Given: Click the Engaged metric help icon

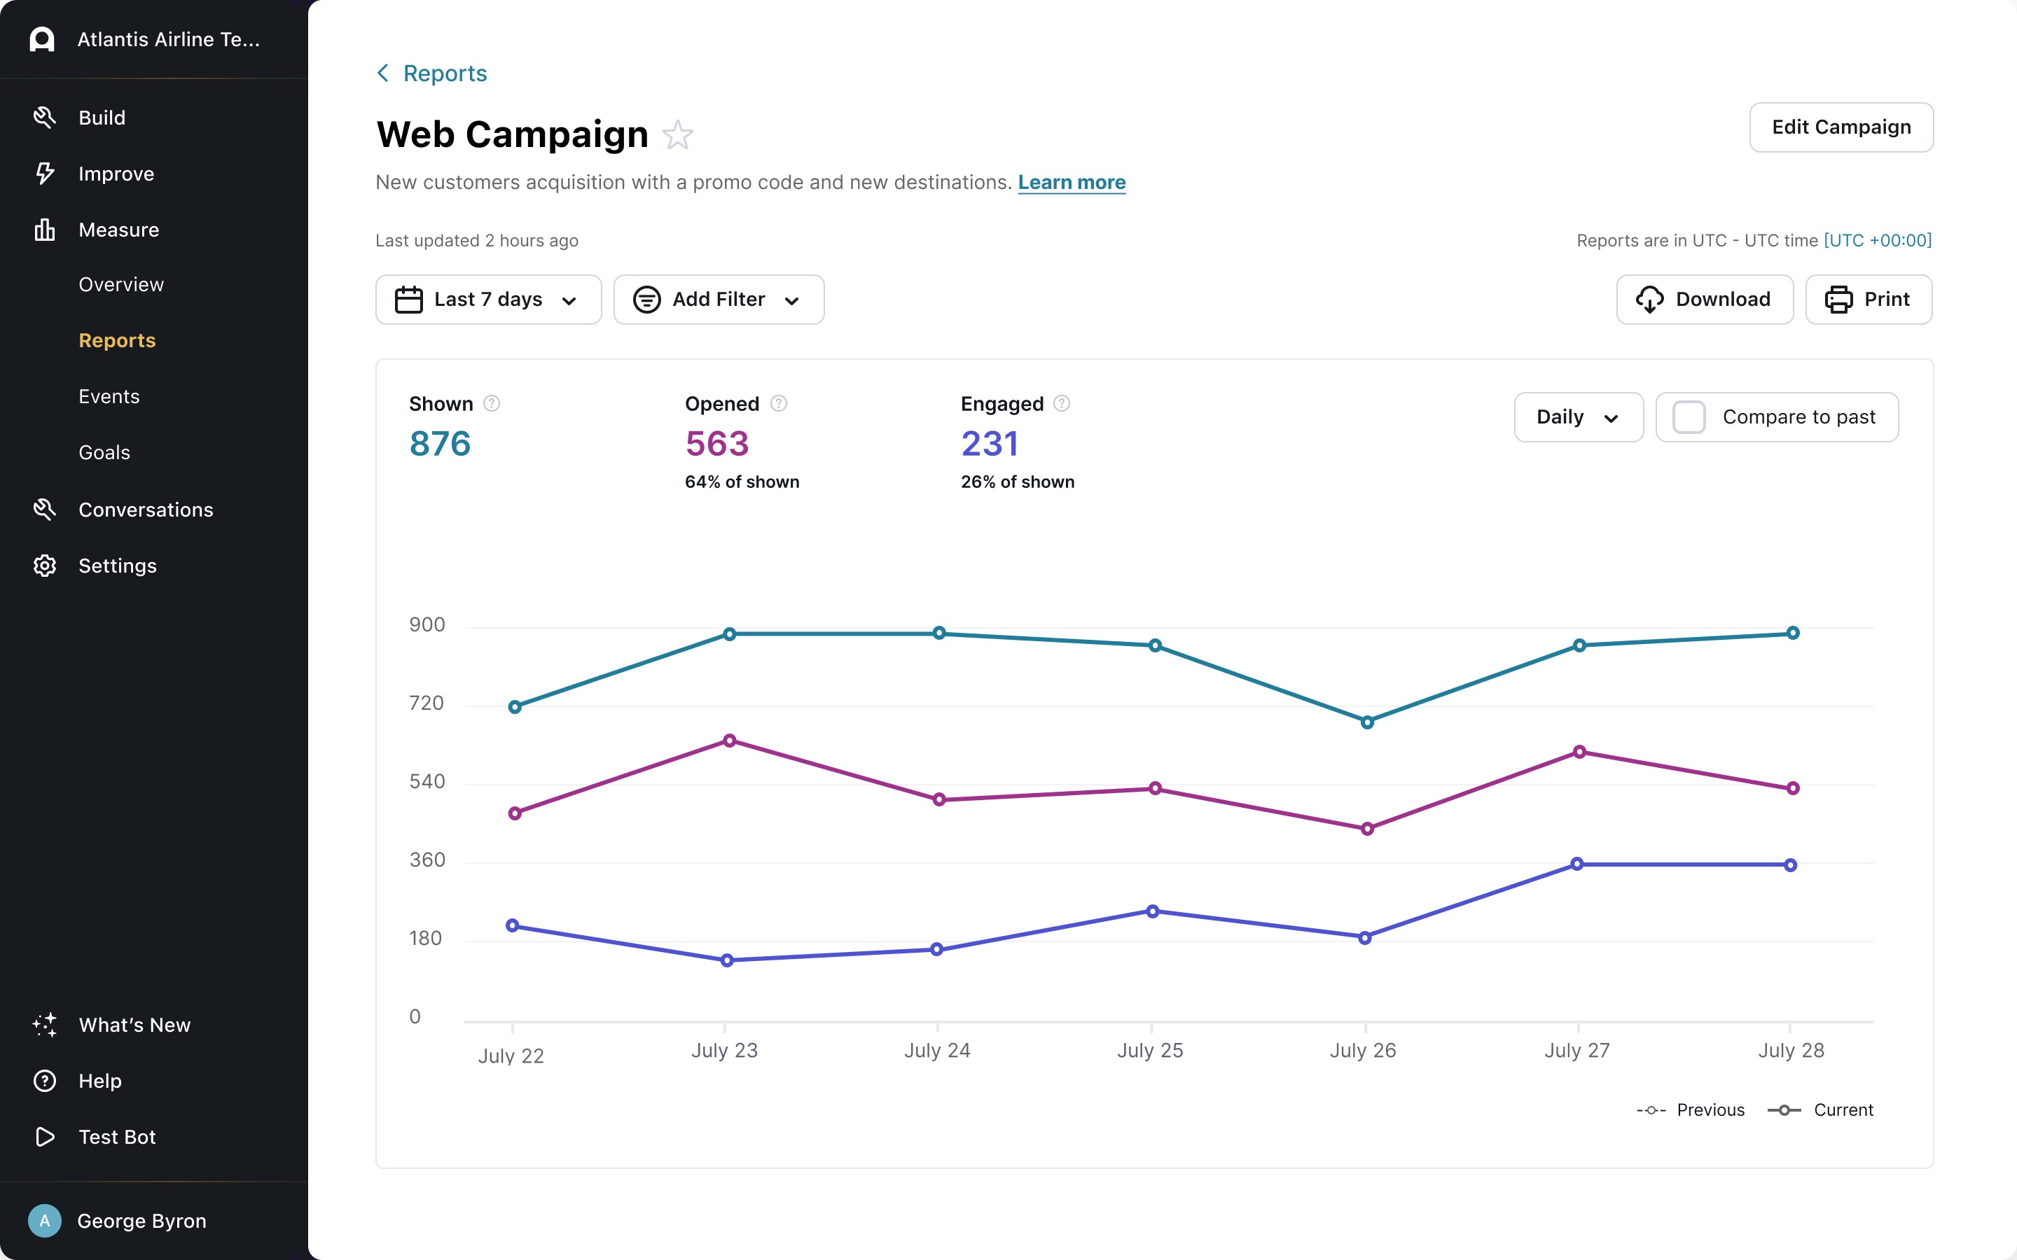Looking at the screenshot, I should click(1061, 403).
